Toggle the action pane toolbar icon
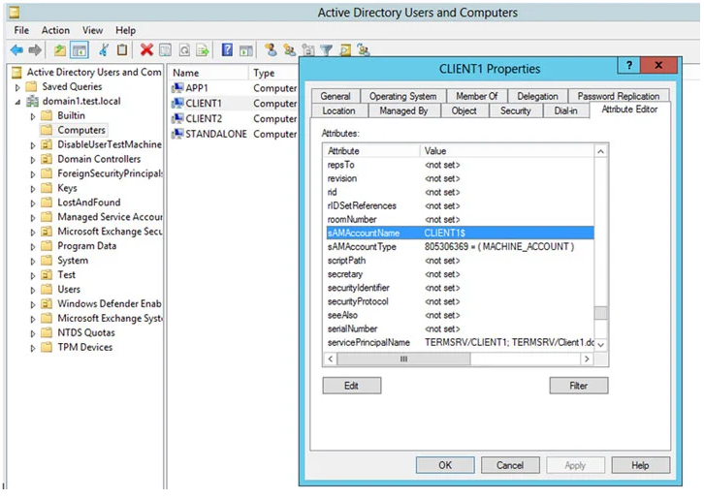 (x=246, y=50)
